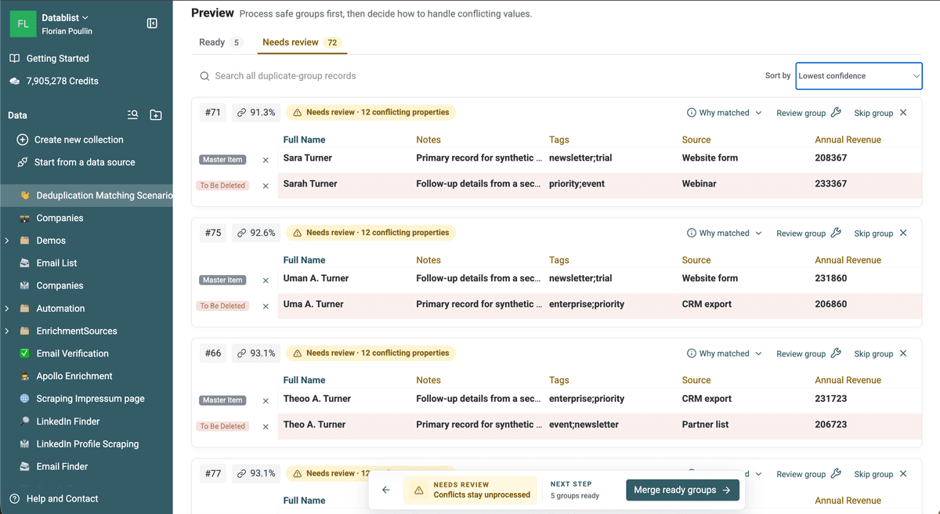This screenshot has width=940, height=514.
Task: Click the Email Verification checkmark icon
Action: click(23, 353)
